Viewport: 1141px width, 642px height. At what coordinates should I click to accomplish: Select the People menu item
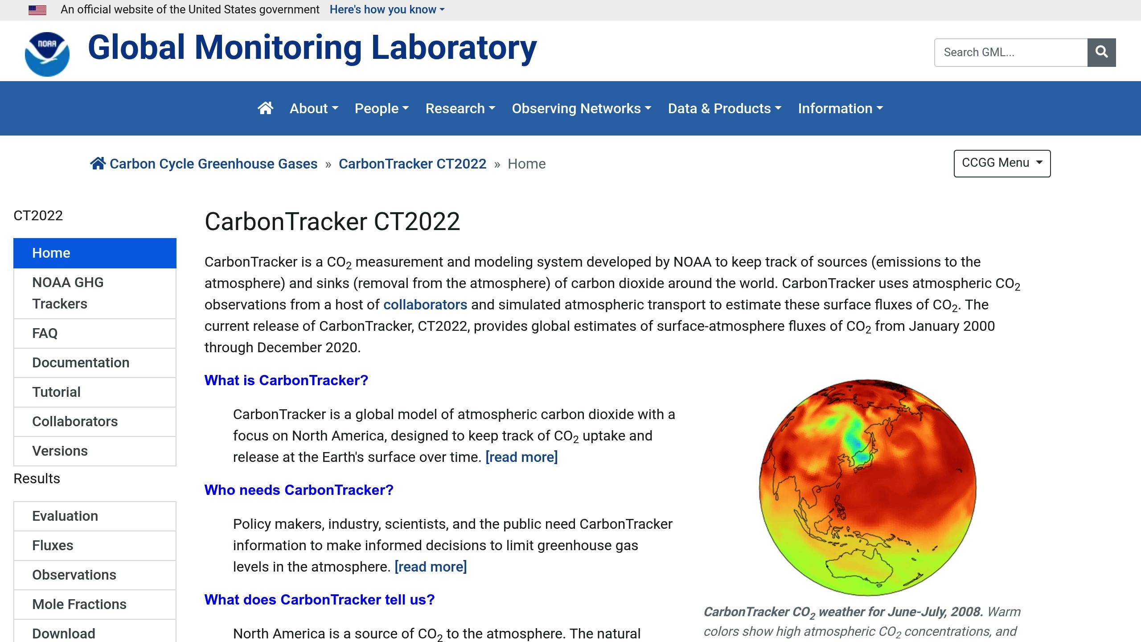[382, 108]
